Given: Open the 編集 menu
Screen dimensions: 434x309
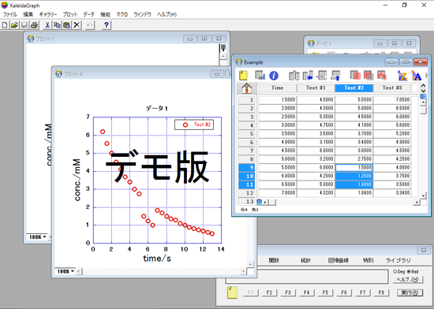Looking at the screenshot, I should point(28,14).
